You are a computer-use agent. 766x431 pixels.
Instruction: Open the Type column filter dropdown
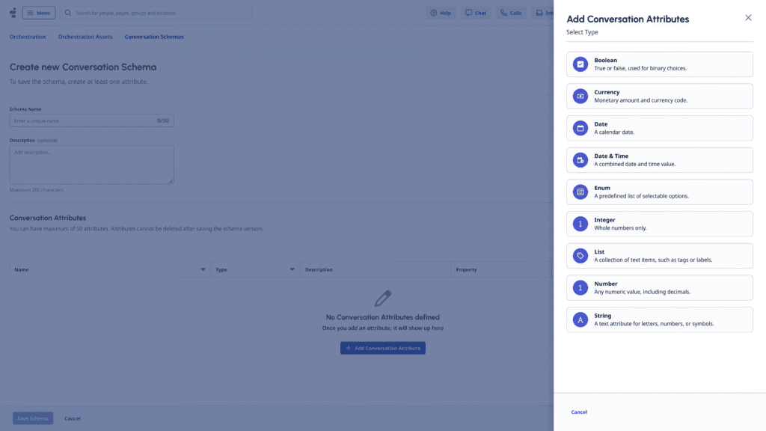pyautogui.click(x=292, y=269)
